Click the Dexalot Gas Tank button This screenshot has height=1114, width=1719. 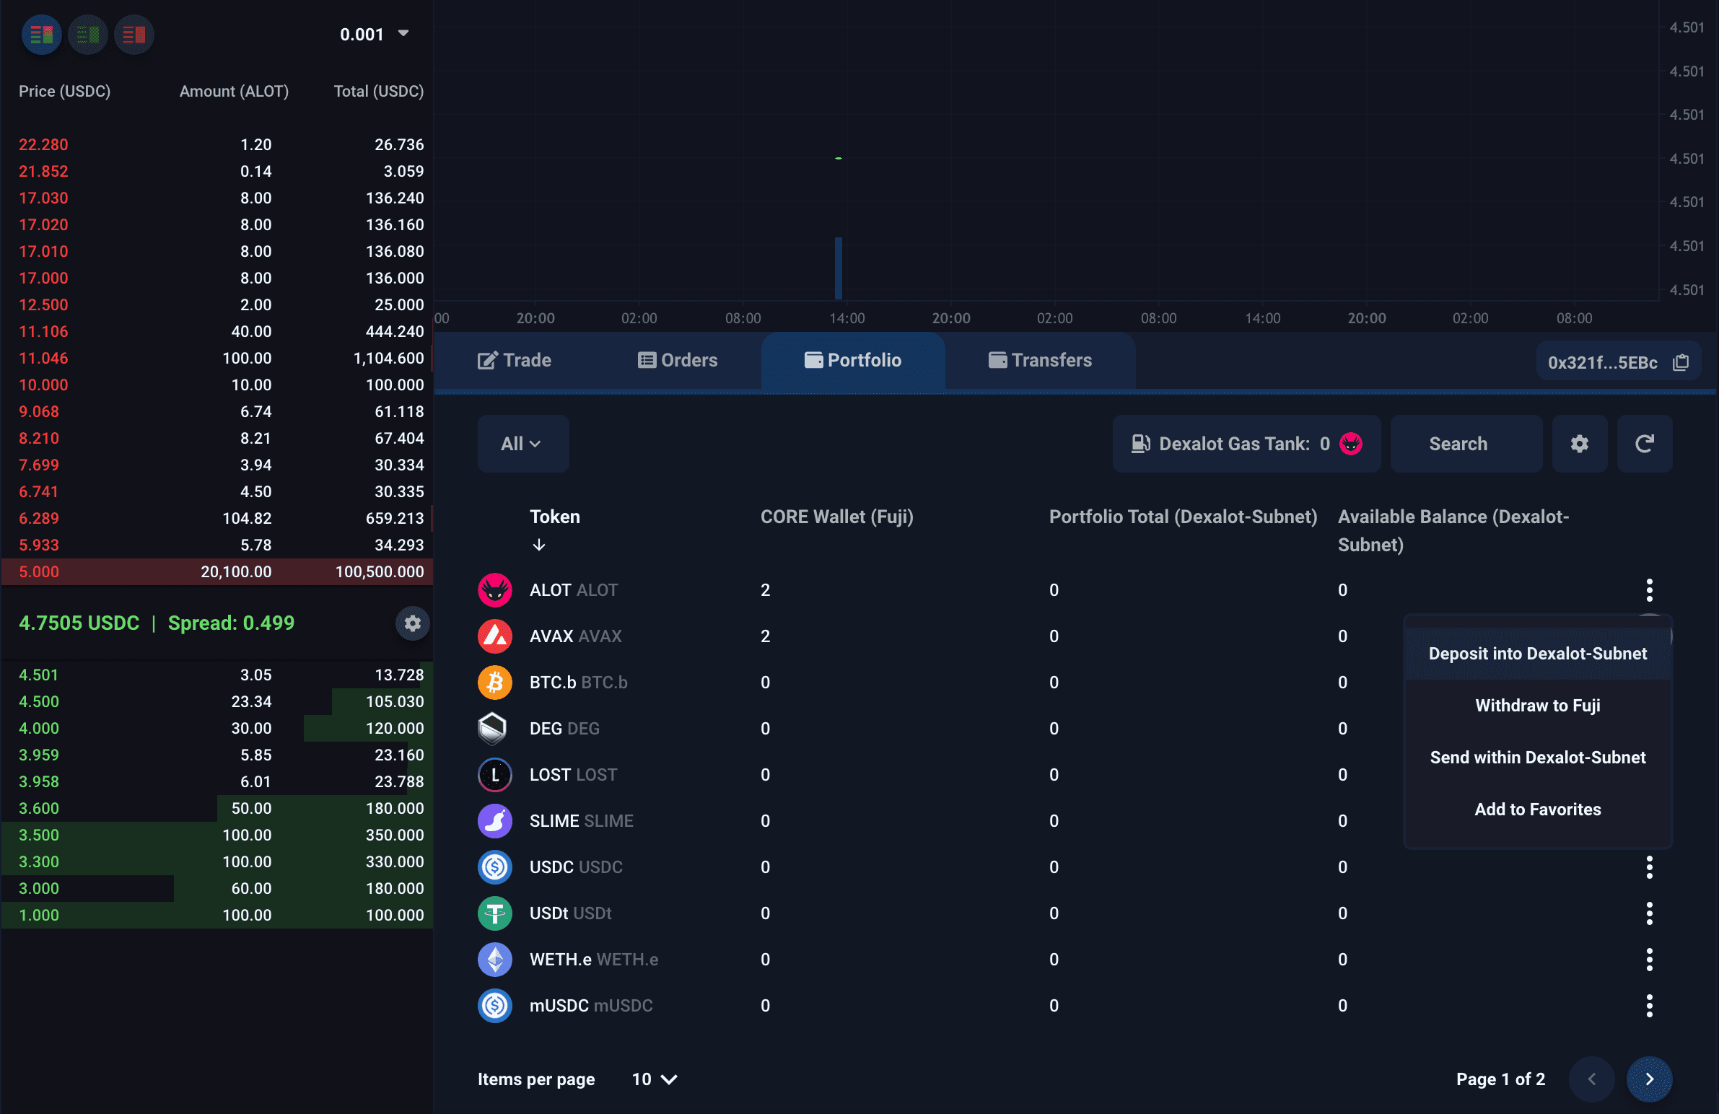(1246, 443)
